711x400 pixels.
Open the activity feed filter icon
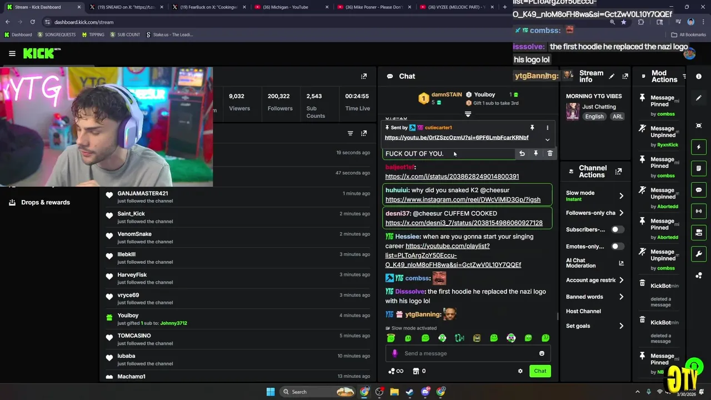click(350, 133)
